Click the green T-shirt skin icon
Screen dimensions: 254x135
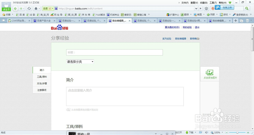(230, 3)
